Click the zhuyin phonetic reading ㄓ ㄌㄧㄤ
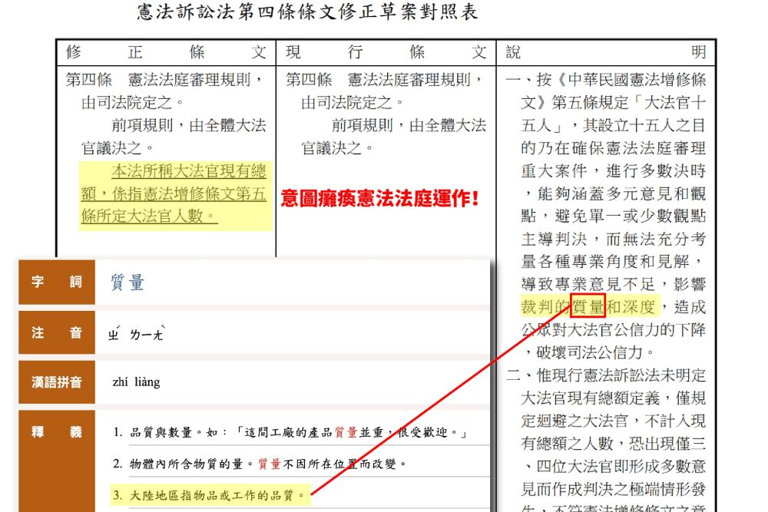Viewport: 768px width, 512px height. pyautogui.click(x=137, y=334)
